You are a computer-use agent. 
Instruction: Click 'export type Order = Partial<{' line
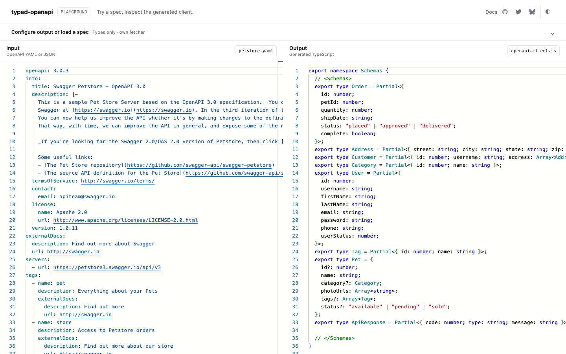(359, 87)
